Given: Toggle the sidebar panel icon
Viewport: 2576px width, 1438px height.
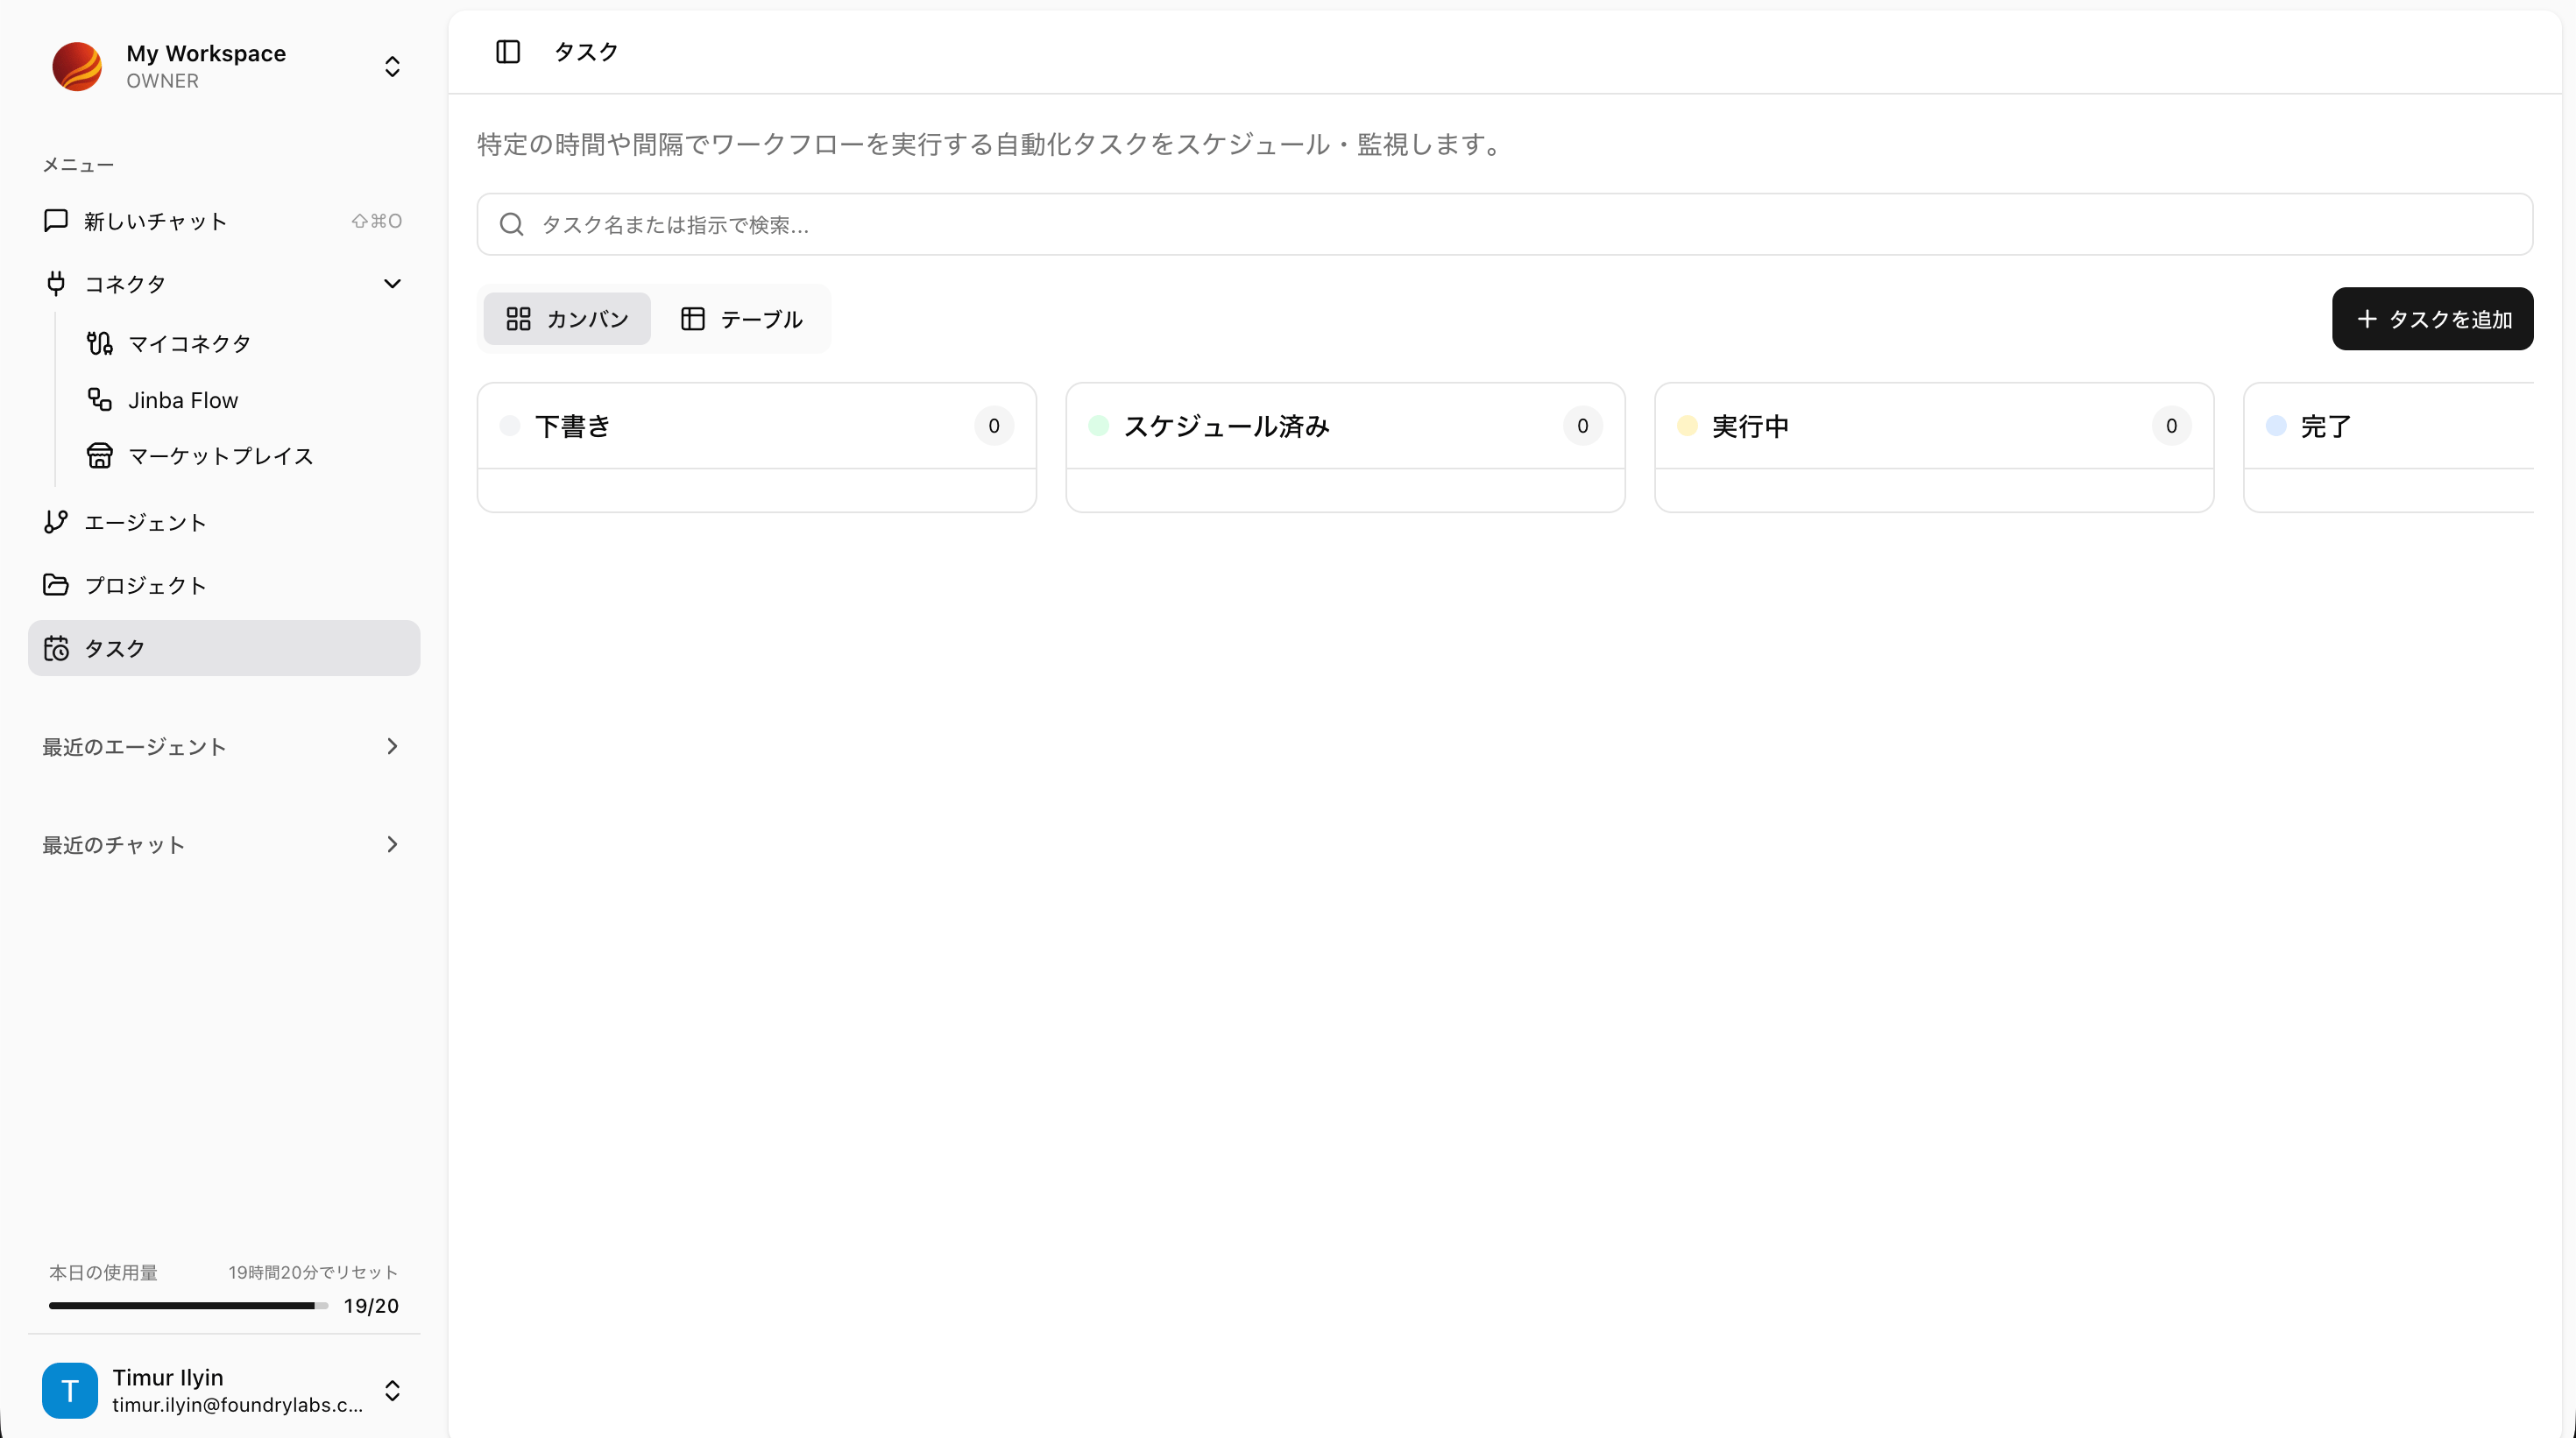Looking at the screenshot, I should [508, 52].
